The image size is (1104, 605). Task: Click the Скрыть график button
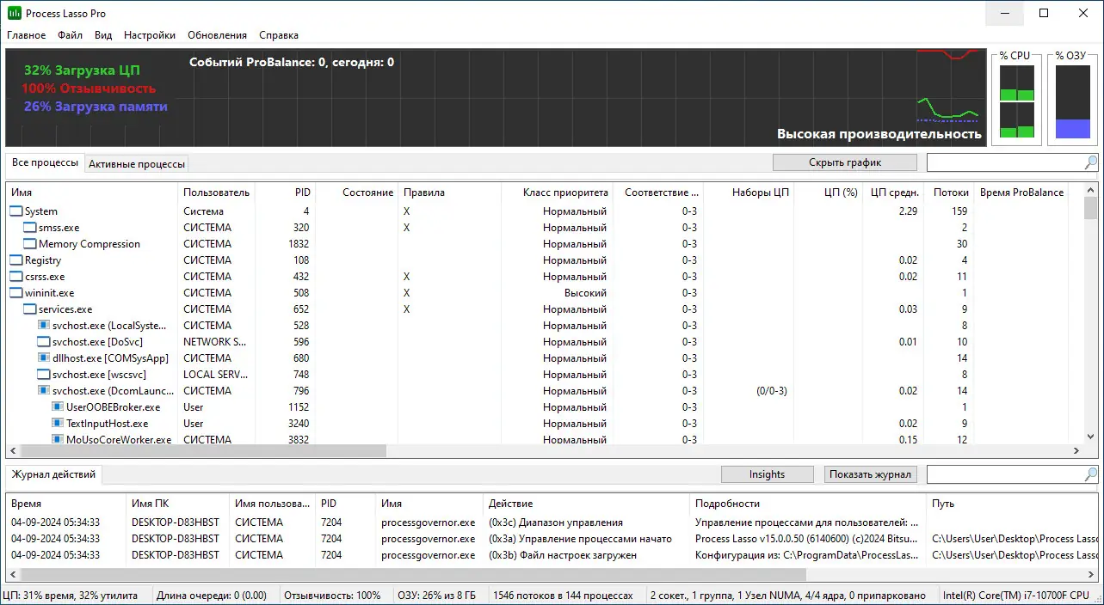point(845,162)
